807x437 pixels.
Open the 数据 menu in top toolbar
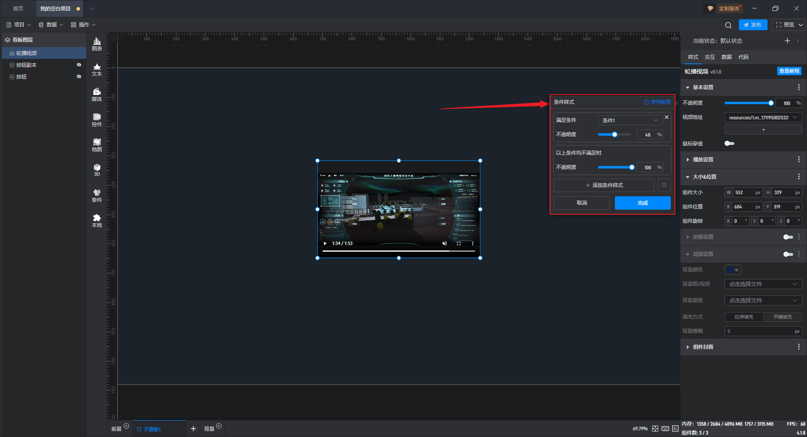point(51,25)
